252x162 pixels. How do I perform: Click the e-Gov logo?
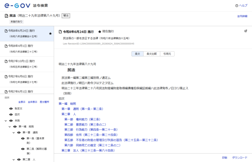17,6
